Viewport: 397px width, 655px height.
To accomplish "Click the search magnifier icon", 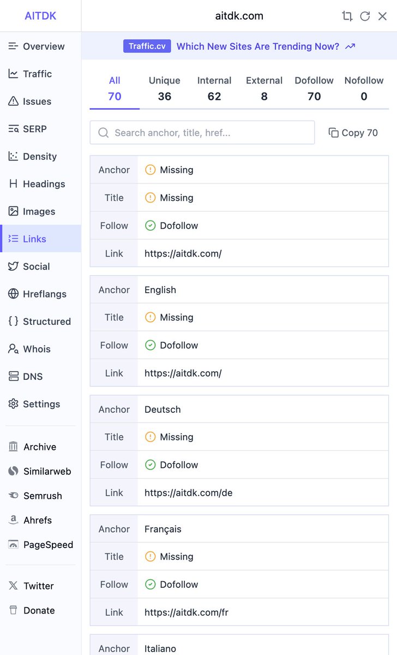I will tap(103, 133).
